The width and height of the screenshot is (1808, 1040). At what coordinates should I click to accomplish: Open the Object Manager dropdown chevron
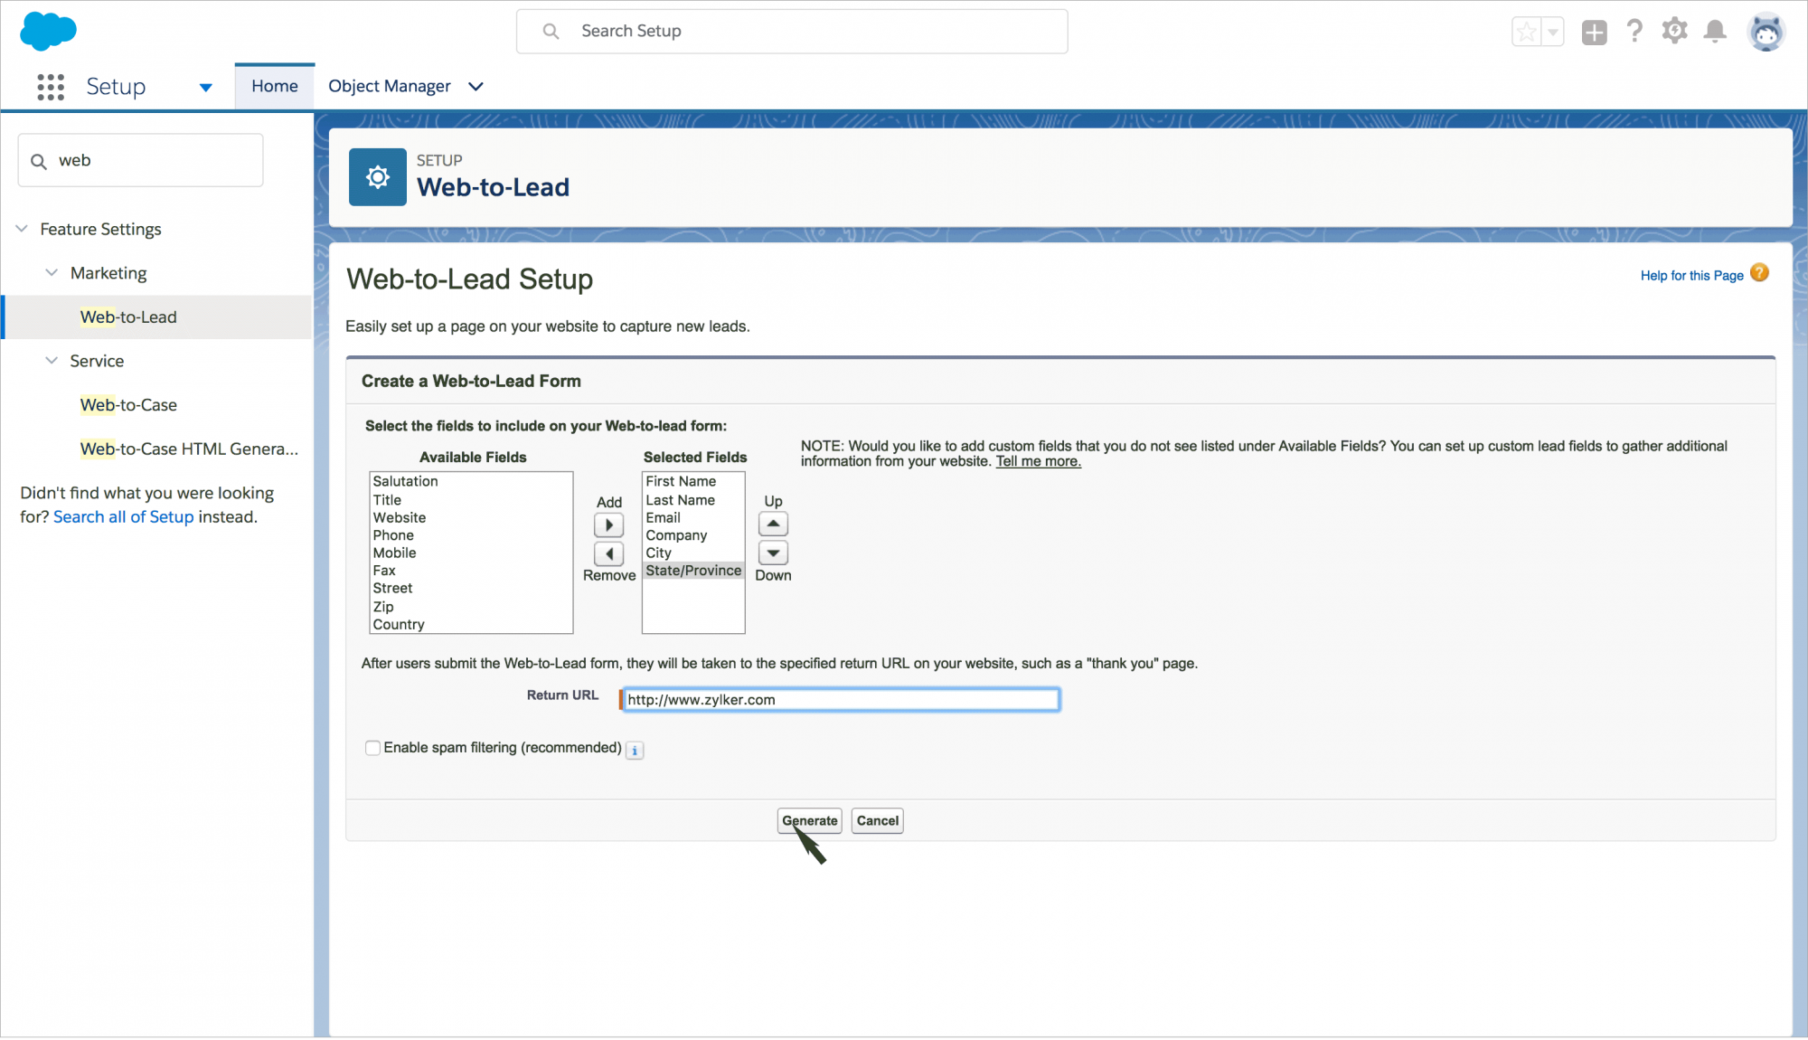[476, 87]
